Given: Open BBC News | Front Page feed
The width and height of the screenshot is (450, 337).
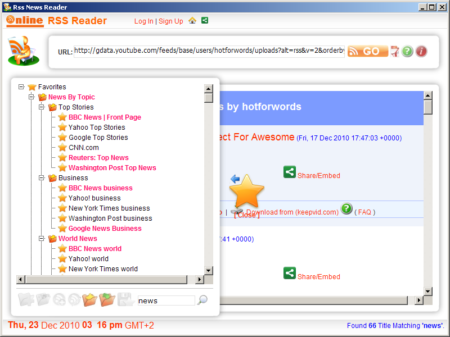Looking at the screenshot, I should tap(105, 117).
